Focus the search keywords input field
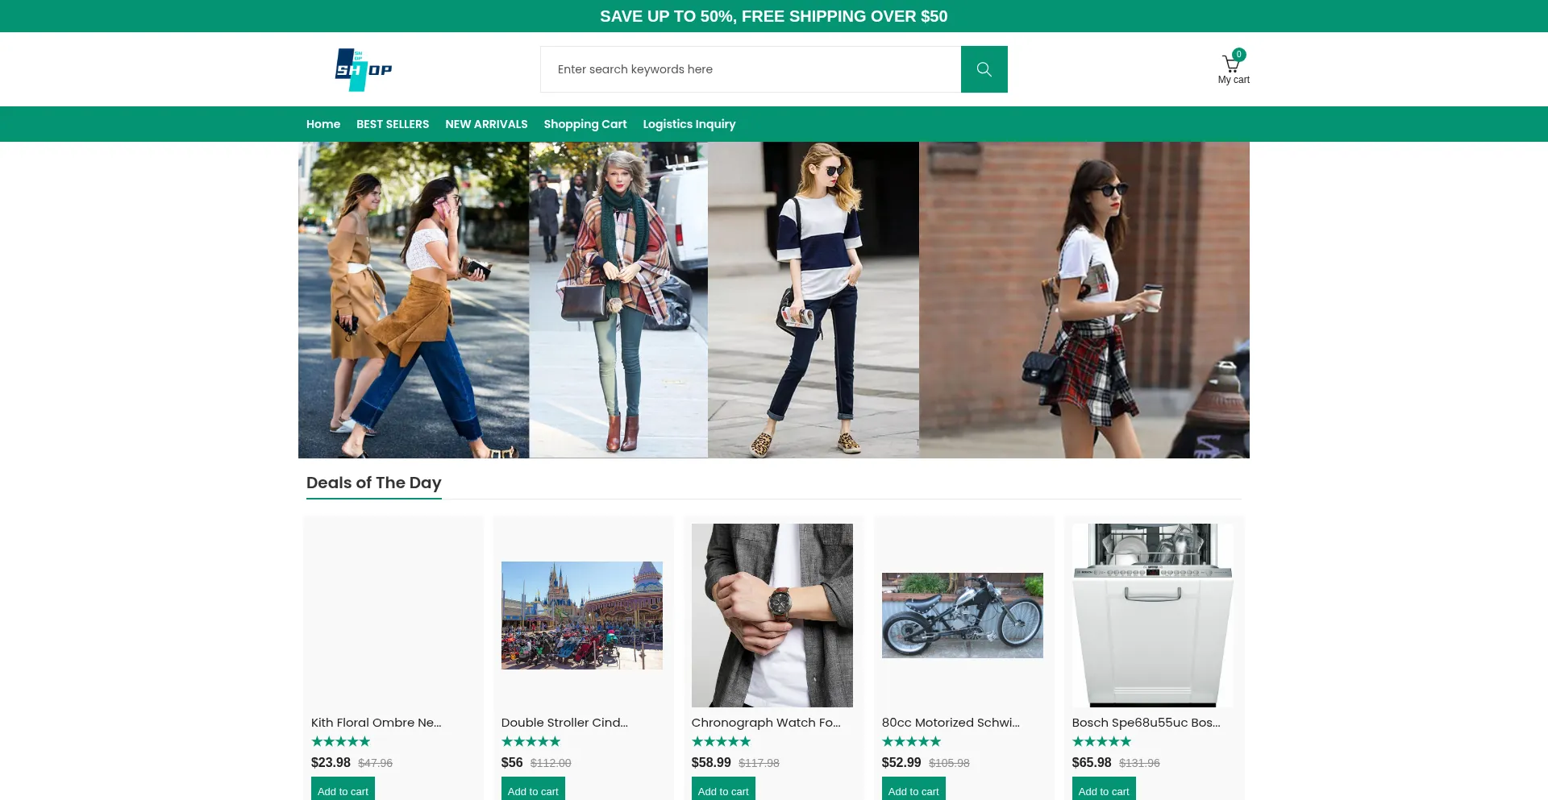 (x=750, y=69)
